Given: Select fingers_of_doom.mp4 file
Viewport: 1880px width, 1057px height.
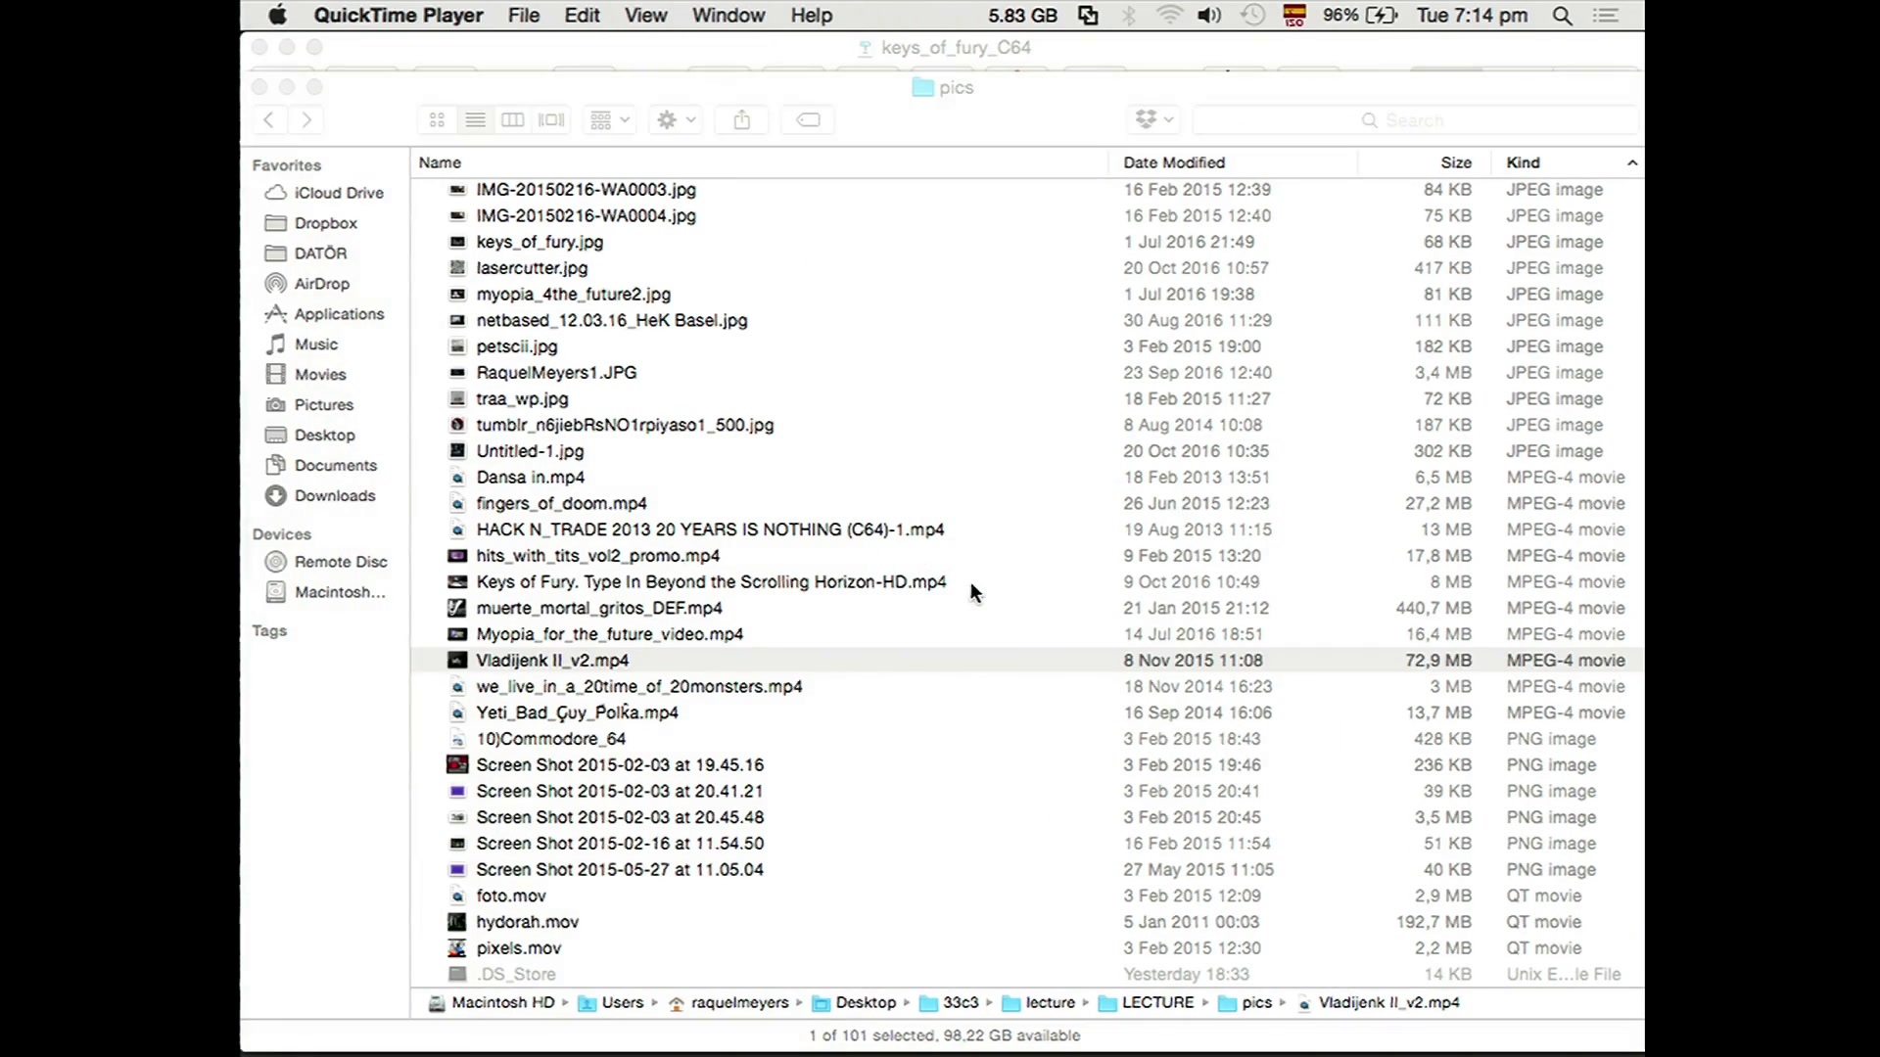Looking at the screenshot, I should click(561, 503).
